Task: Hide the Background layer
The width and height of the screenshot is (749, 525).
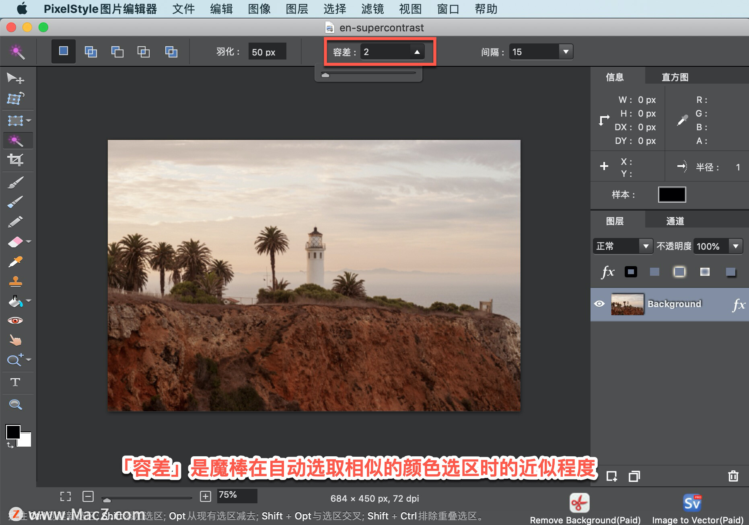Action: coord(600,304)
